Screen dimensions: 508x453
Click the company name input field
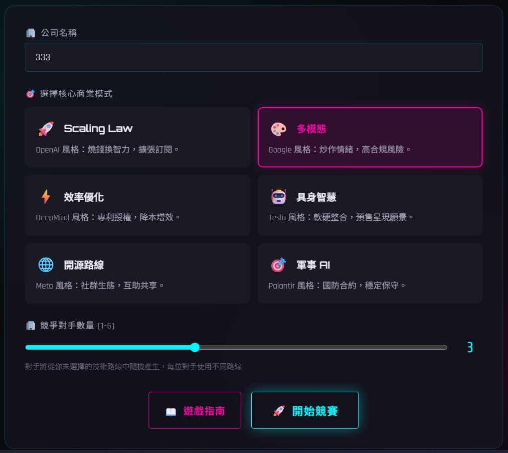pos(254,57)
